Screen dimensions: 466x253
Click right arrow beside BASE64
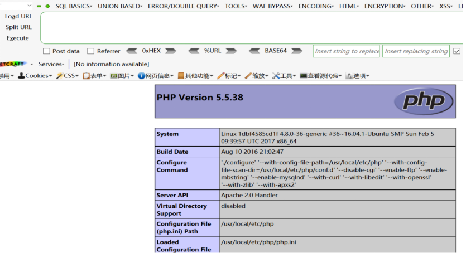(296, 51)
